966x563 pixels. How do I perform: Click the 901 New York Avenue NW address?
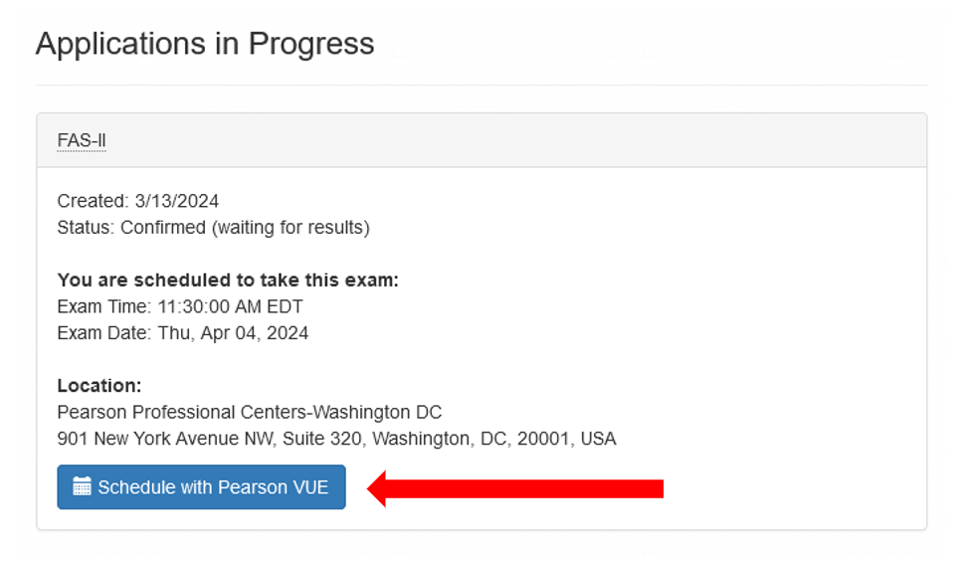(166, 439)
